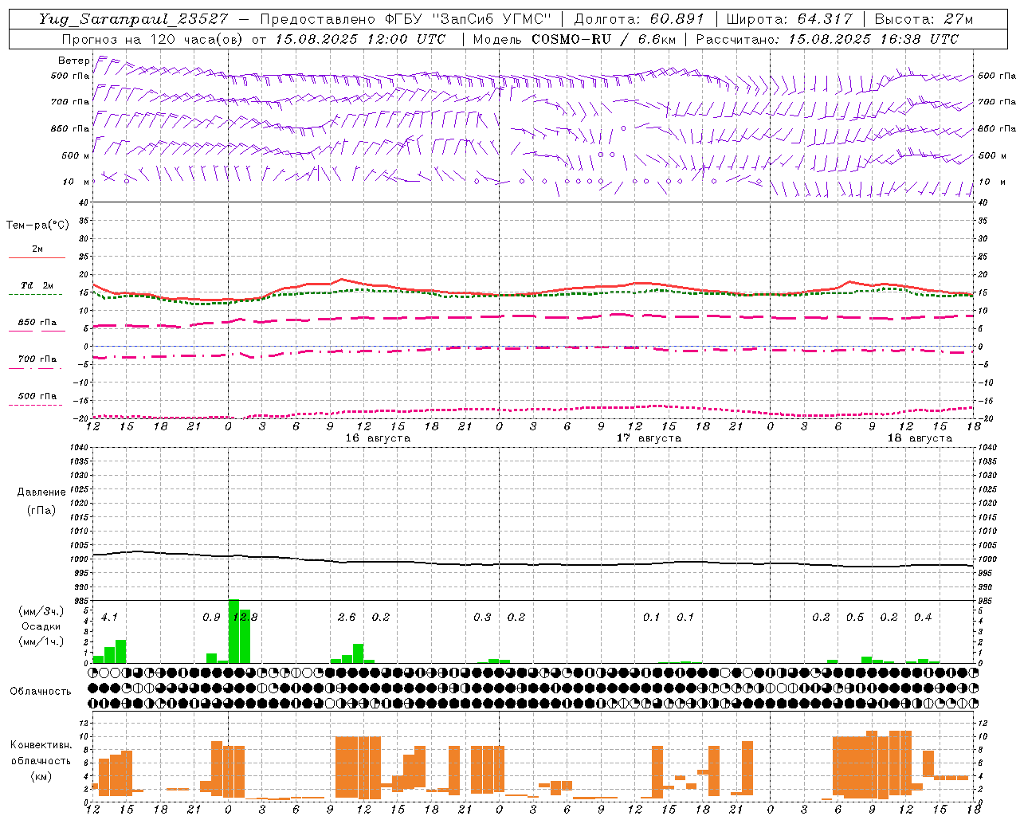Click the 0.3 precipitation total value
Viewport: 1020px width, 816px height.
[482, 618]
